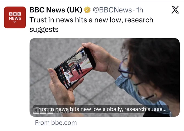
Task: Click the 'research' word in the tweet text
Action: [x=139, y=20]
